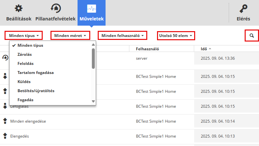The width and height of the screenshot is (259, 146).
Task: Pick Tartalom fogadása in the list
Action: tap(36, 73)
